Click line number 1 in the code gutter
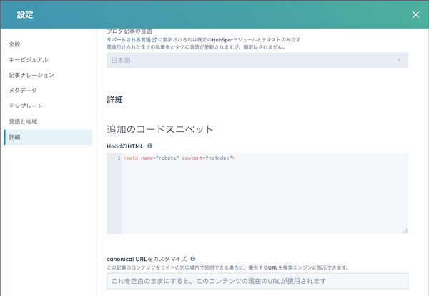 pyautogui.click(x=119, y=158)
